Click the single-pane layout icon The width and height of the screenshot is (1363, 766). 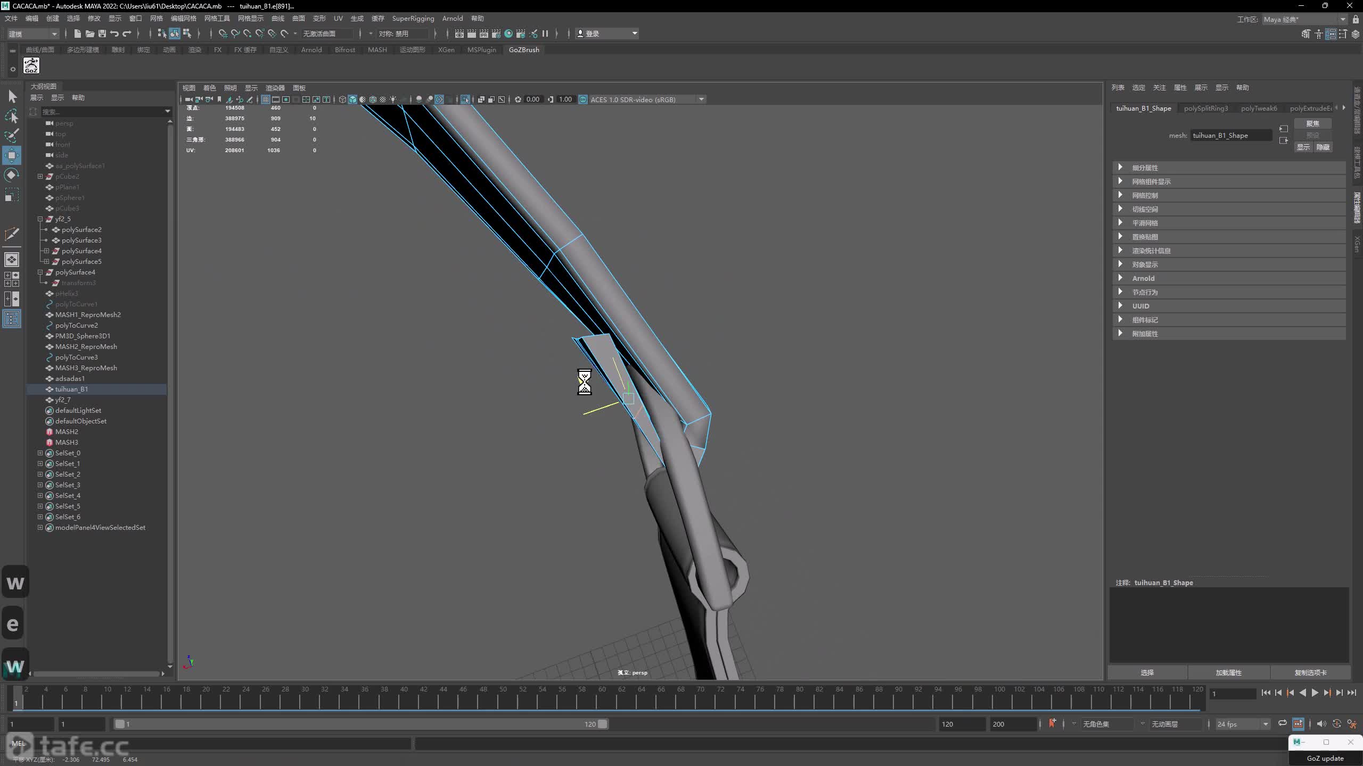12,260
